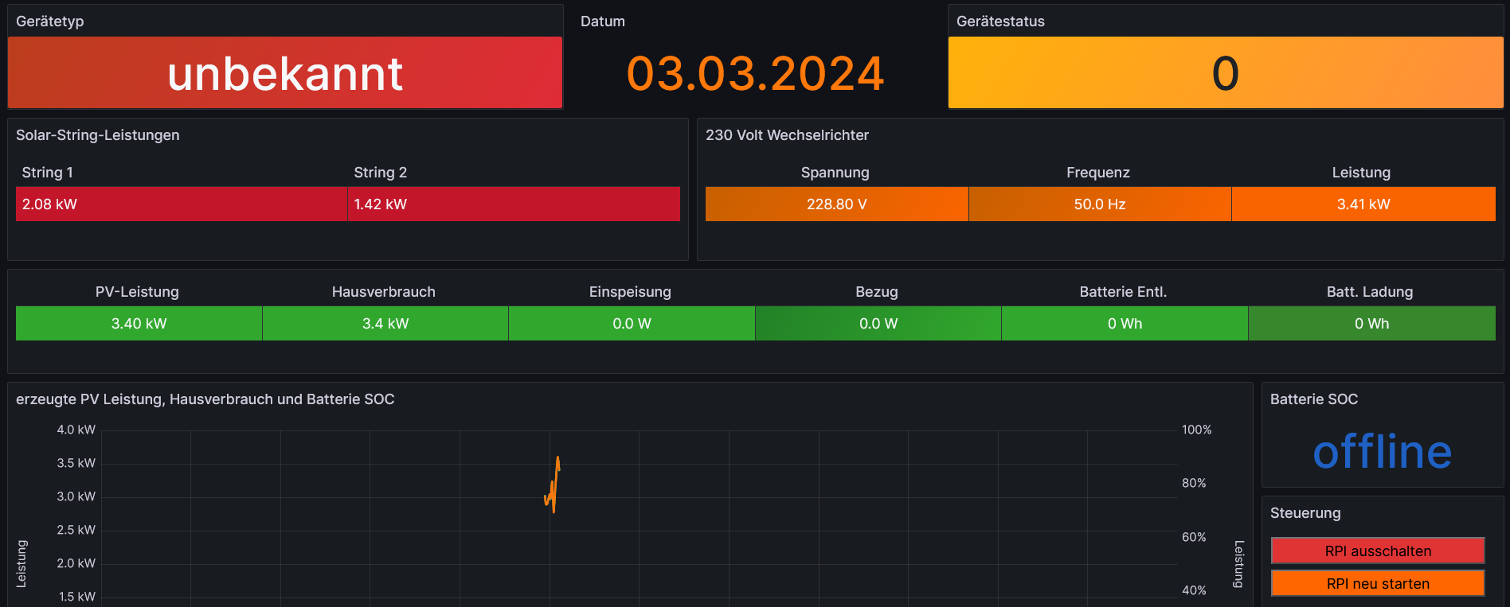Screen dimensions: 1510x607
Task: Click the Batterie SOC panel title
Action: (x=1313, y=399)
